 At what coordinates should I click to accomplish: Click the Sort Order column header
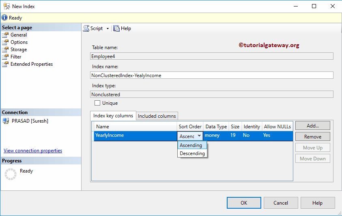[x=190, y=127]
